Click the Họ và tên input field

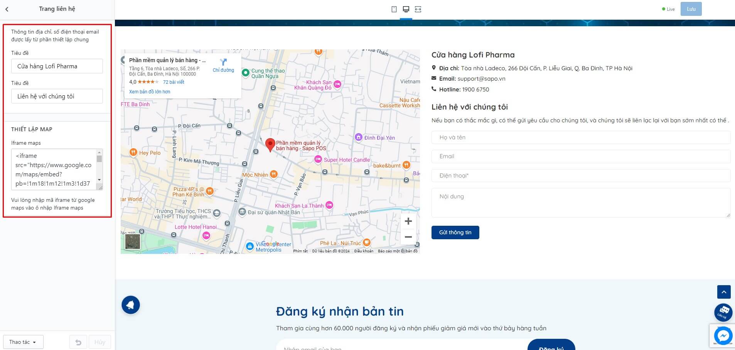click(581, 137)
